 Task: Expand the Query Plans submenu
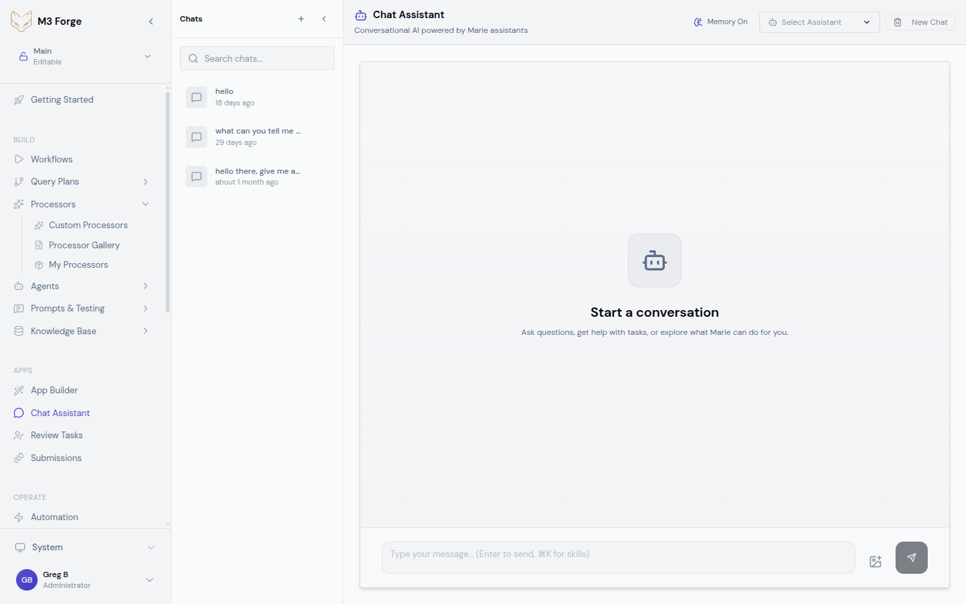146,182
